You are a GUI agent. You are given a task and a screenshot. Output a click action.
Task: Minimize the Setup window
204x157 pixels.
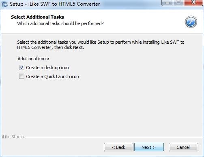click(167, 3)
